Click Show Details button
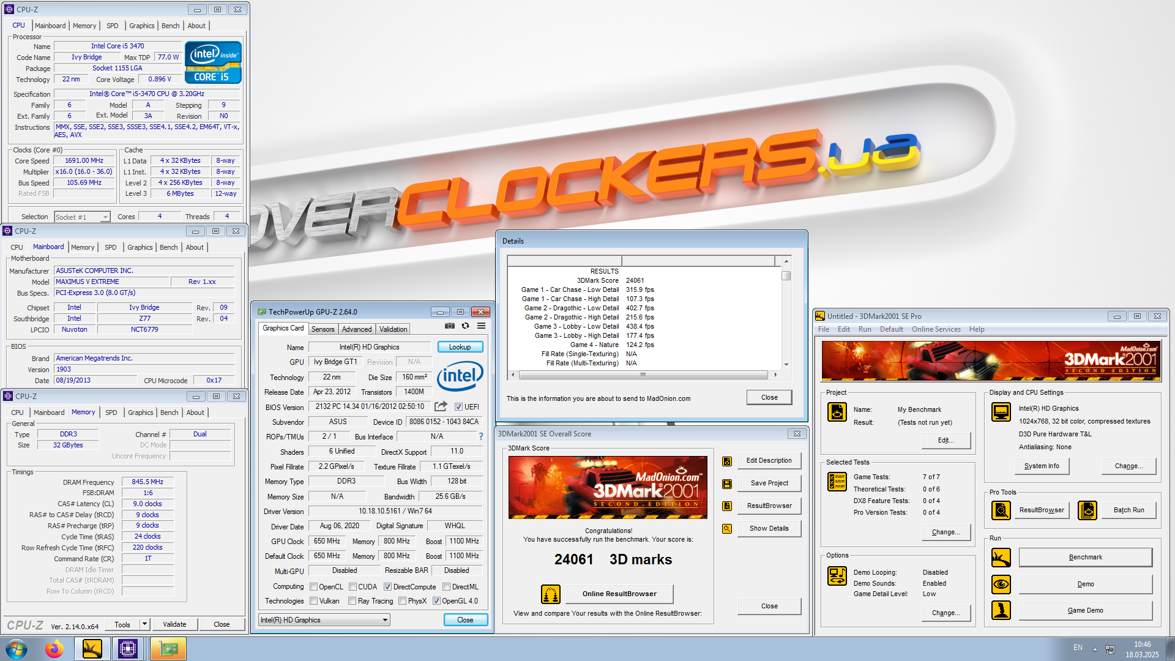 pyautogui.click(x=769, y=528)
